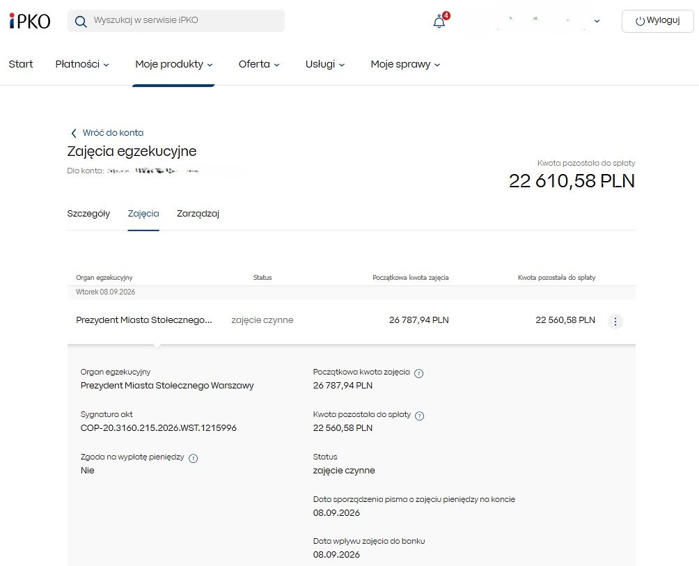
Task: Click the Początkowa kwota zajęcia column header
Action: (411, 278)
